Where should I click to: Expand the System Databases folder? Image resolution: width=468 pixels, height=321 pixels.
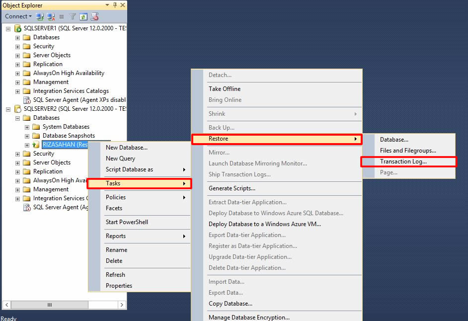[27, 127]
